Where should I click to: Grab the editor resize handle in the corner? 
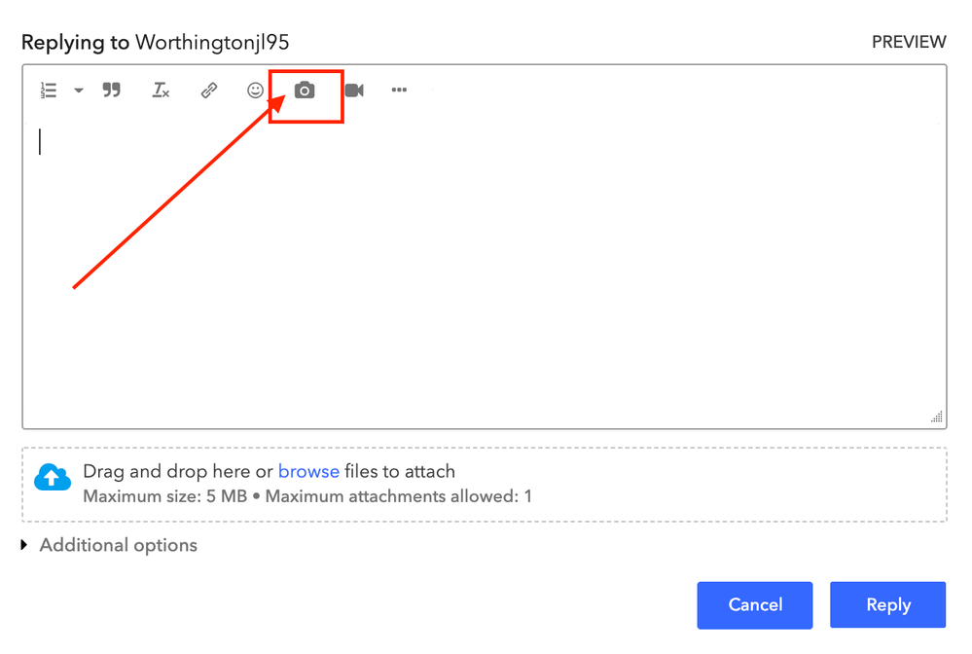click(936, 418)
